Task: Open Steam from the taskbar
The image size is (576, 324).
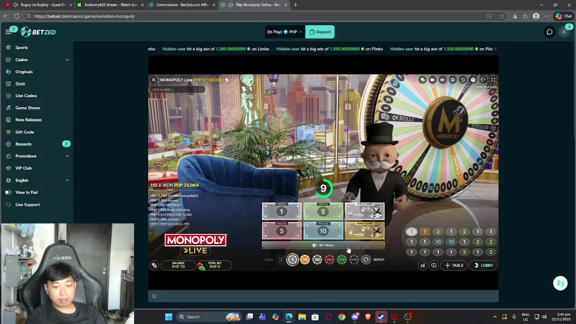Action: [x=381, y=317]
